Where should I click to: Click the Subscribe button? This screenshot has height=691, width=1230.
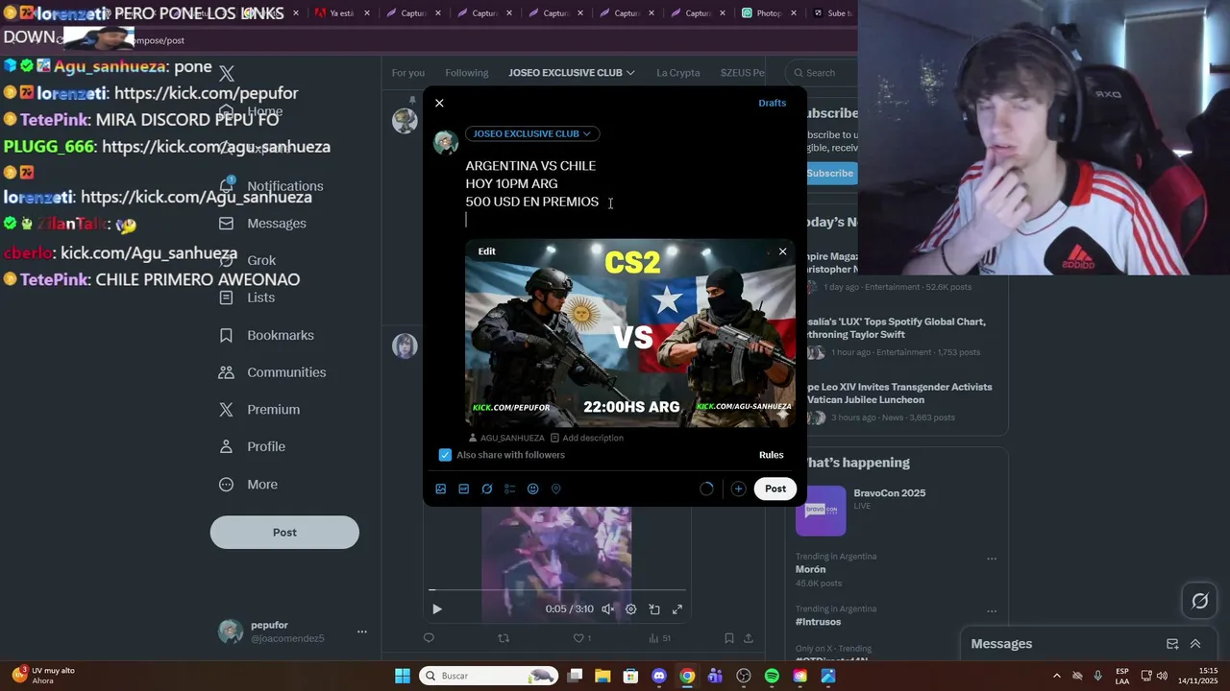830,174
